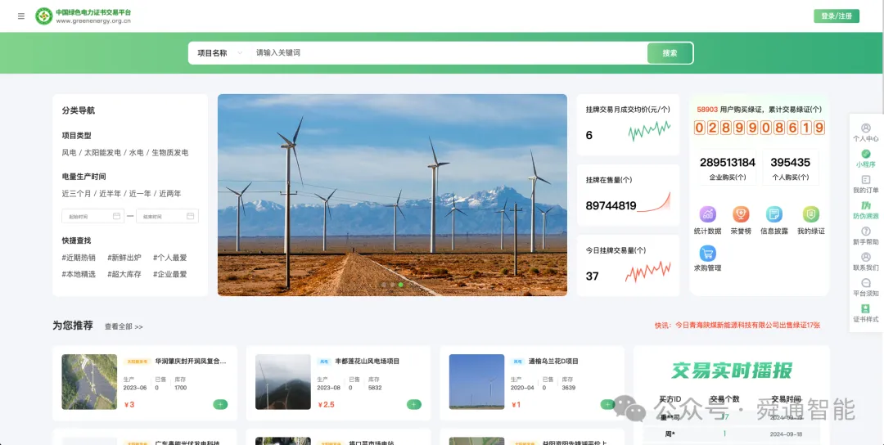Click the 个人购买 count 395435
Screen dimensions: 884x445
click(790, 162)
